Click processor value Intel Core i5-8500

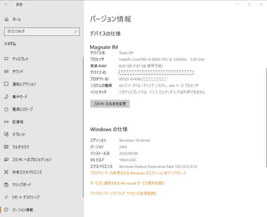pyautogui.click(x=161, y=60)
